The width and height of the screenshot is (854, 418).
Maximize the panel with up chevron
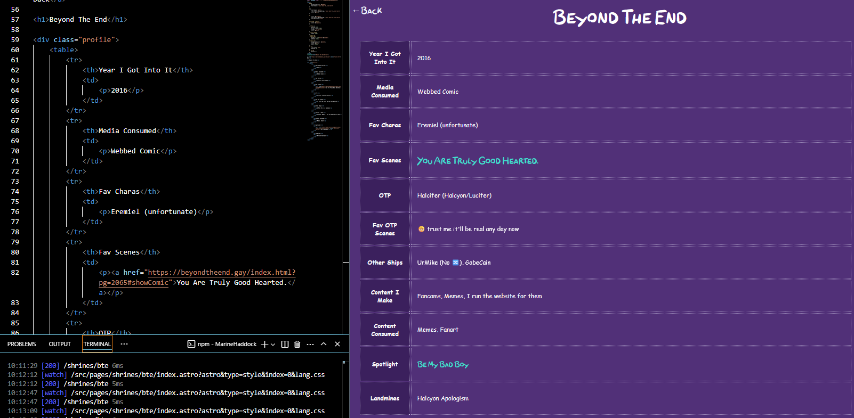pos(324,344)
